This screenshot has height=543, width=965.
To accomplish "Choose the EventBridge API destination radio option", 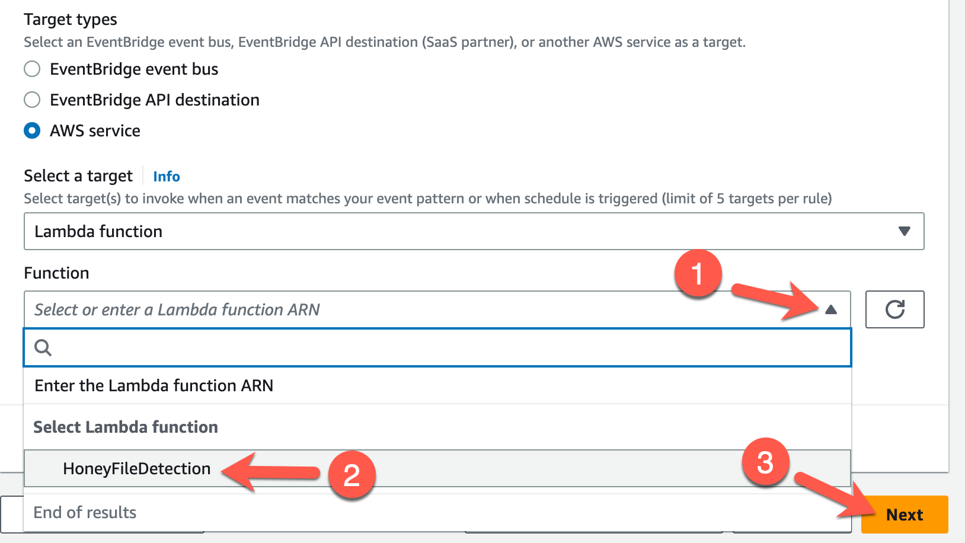I will (32, 100).
